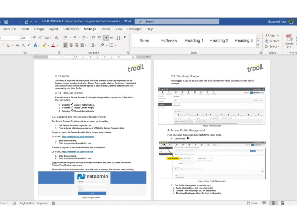This screenshot has height=223, width=297.
Task: Expand the Styles gallery More button
Action: pyautogui.click(x=258, y=45)
